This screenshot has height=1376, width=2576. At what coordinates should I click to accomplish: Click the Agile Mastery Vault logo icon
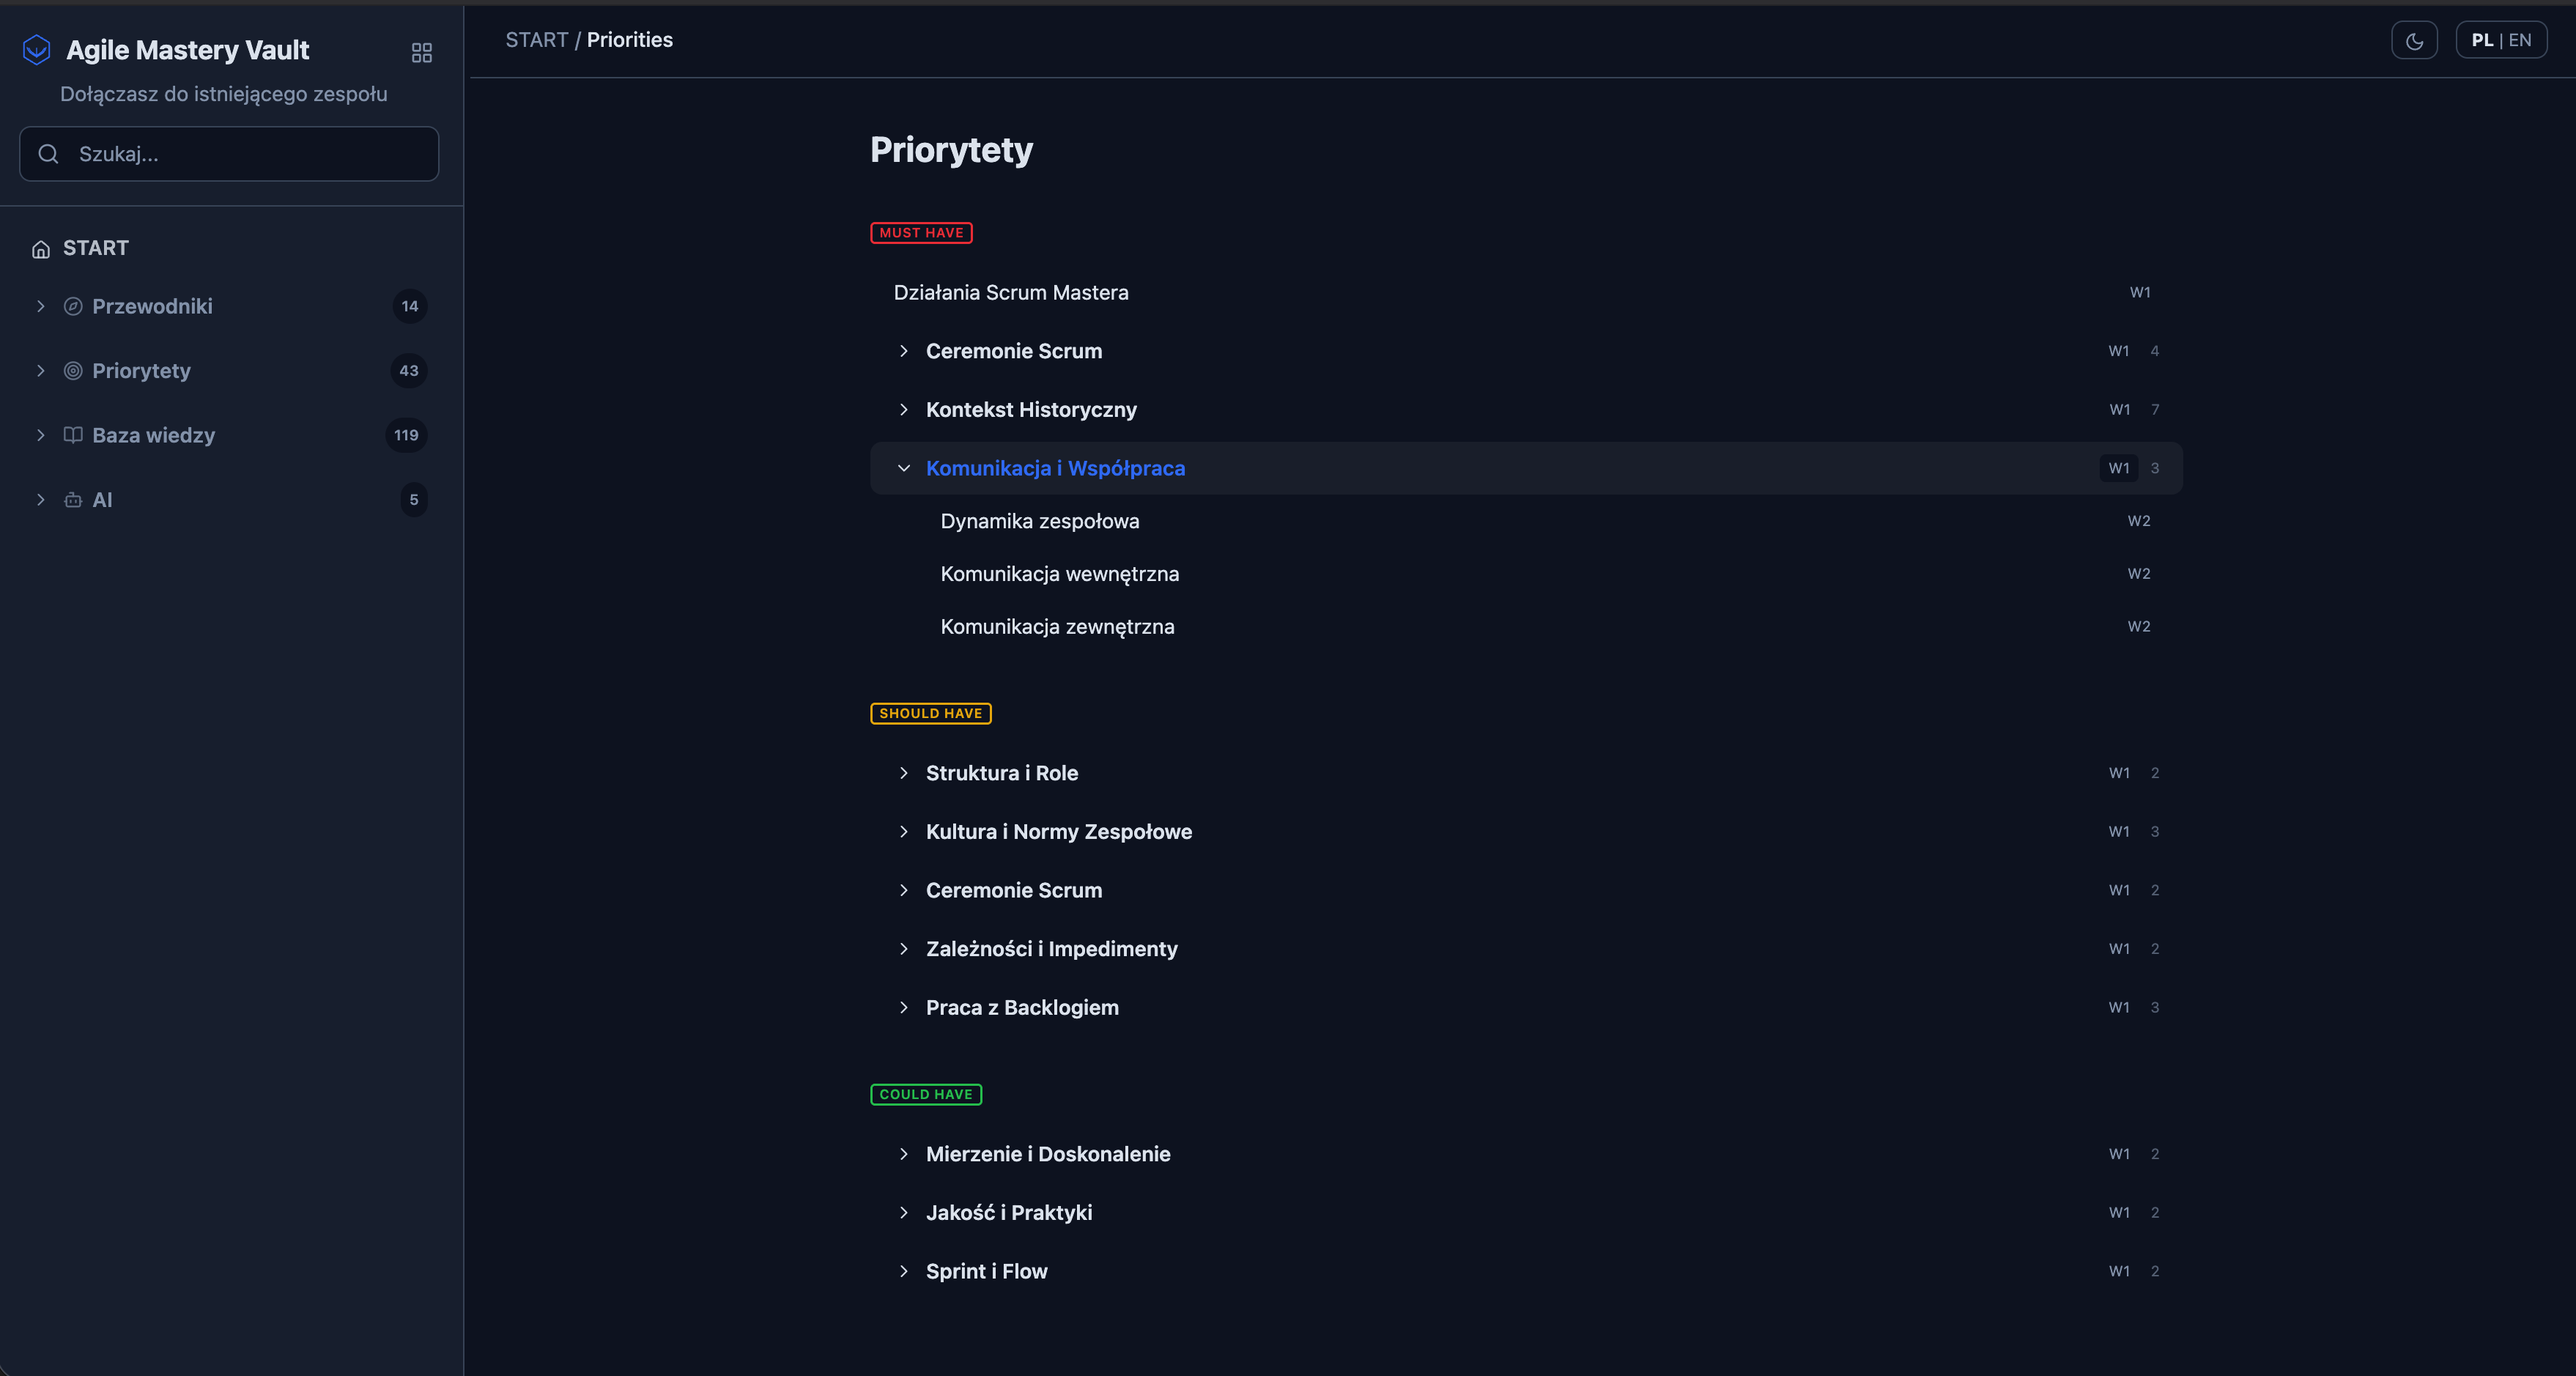coord(37,50)
